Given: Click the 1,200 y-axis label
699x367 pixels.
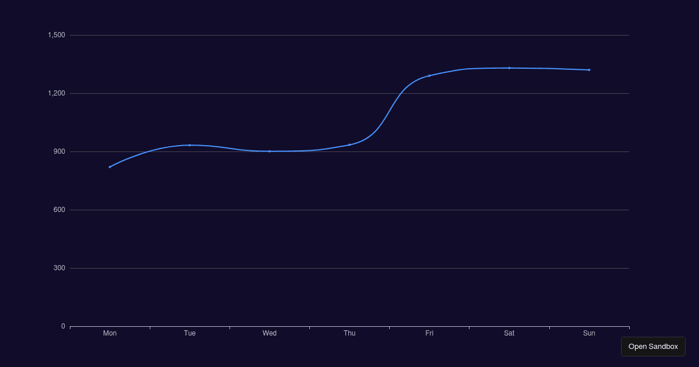Looking at the screenshot, I should click(x=57, y=93).
